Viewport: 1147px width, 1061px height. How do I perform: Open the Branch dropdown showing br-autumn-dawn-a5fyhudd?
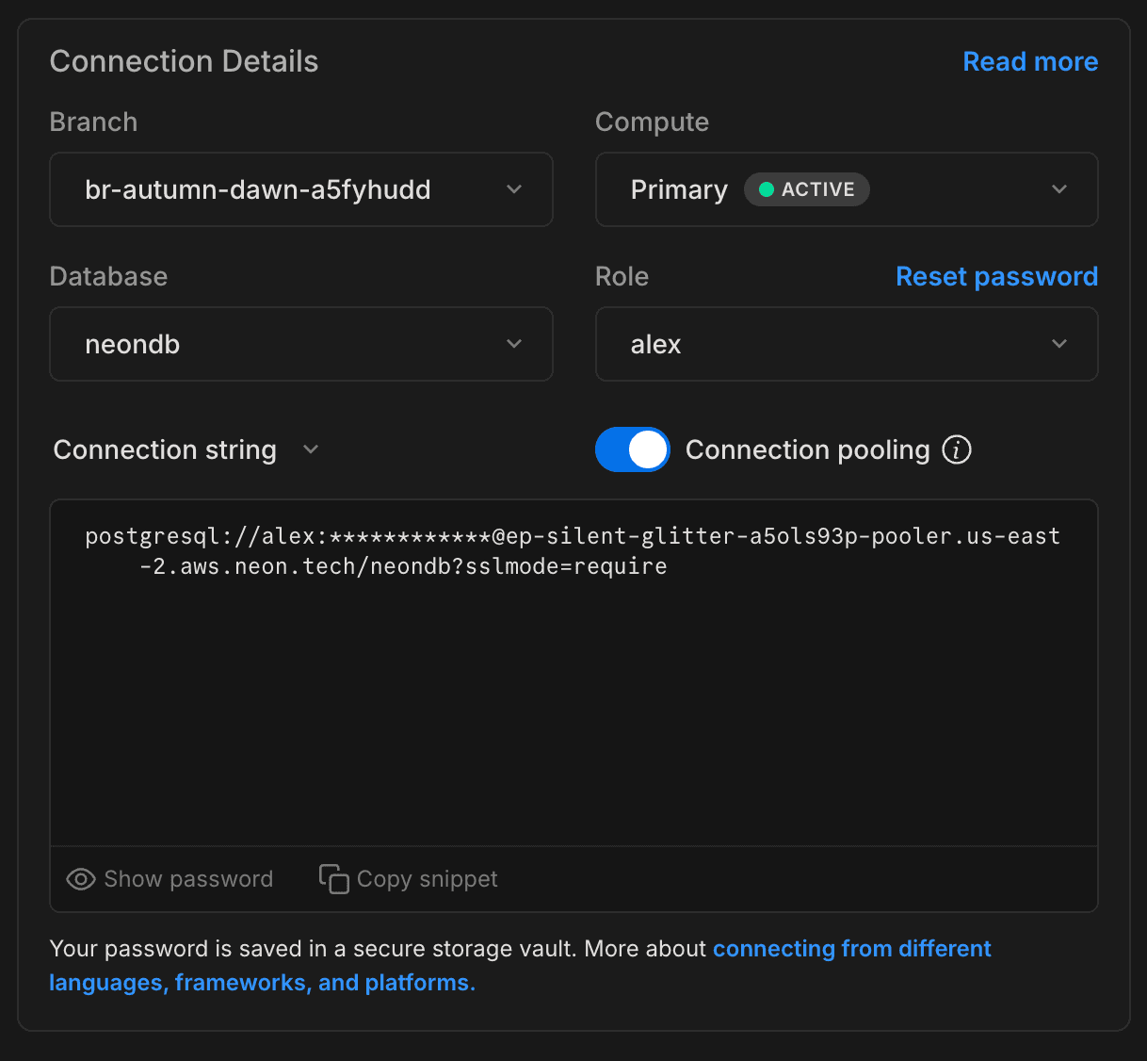pos(300,189)
